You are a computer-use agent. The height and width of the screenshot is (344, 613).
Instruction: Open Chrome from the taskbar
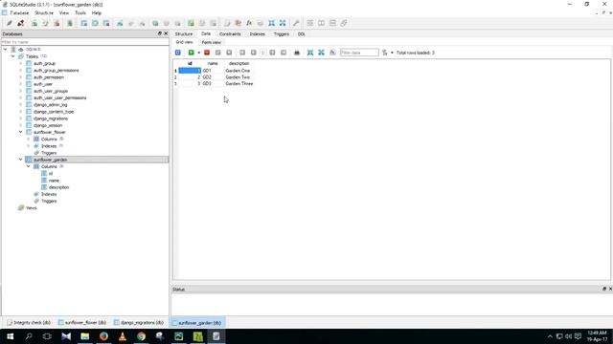click(x=141, y=336)
